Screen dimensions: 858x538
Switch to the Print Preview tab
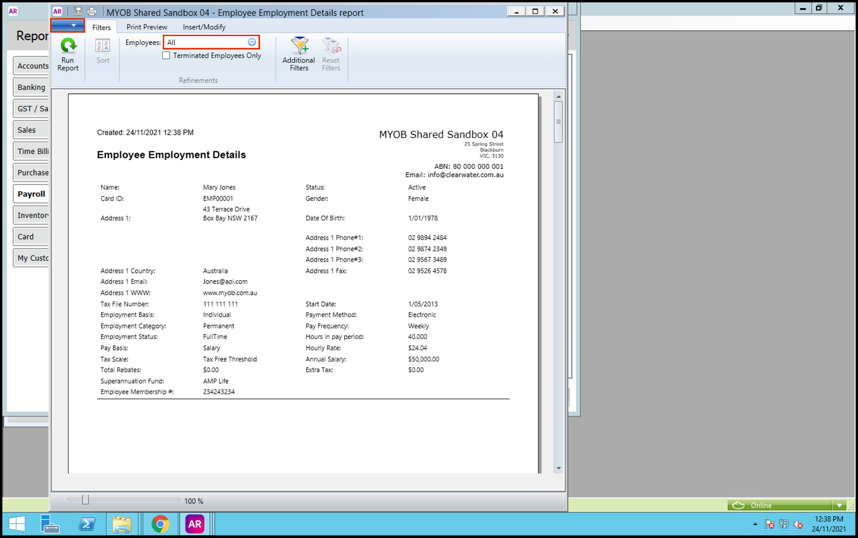[146, 27]
